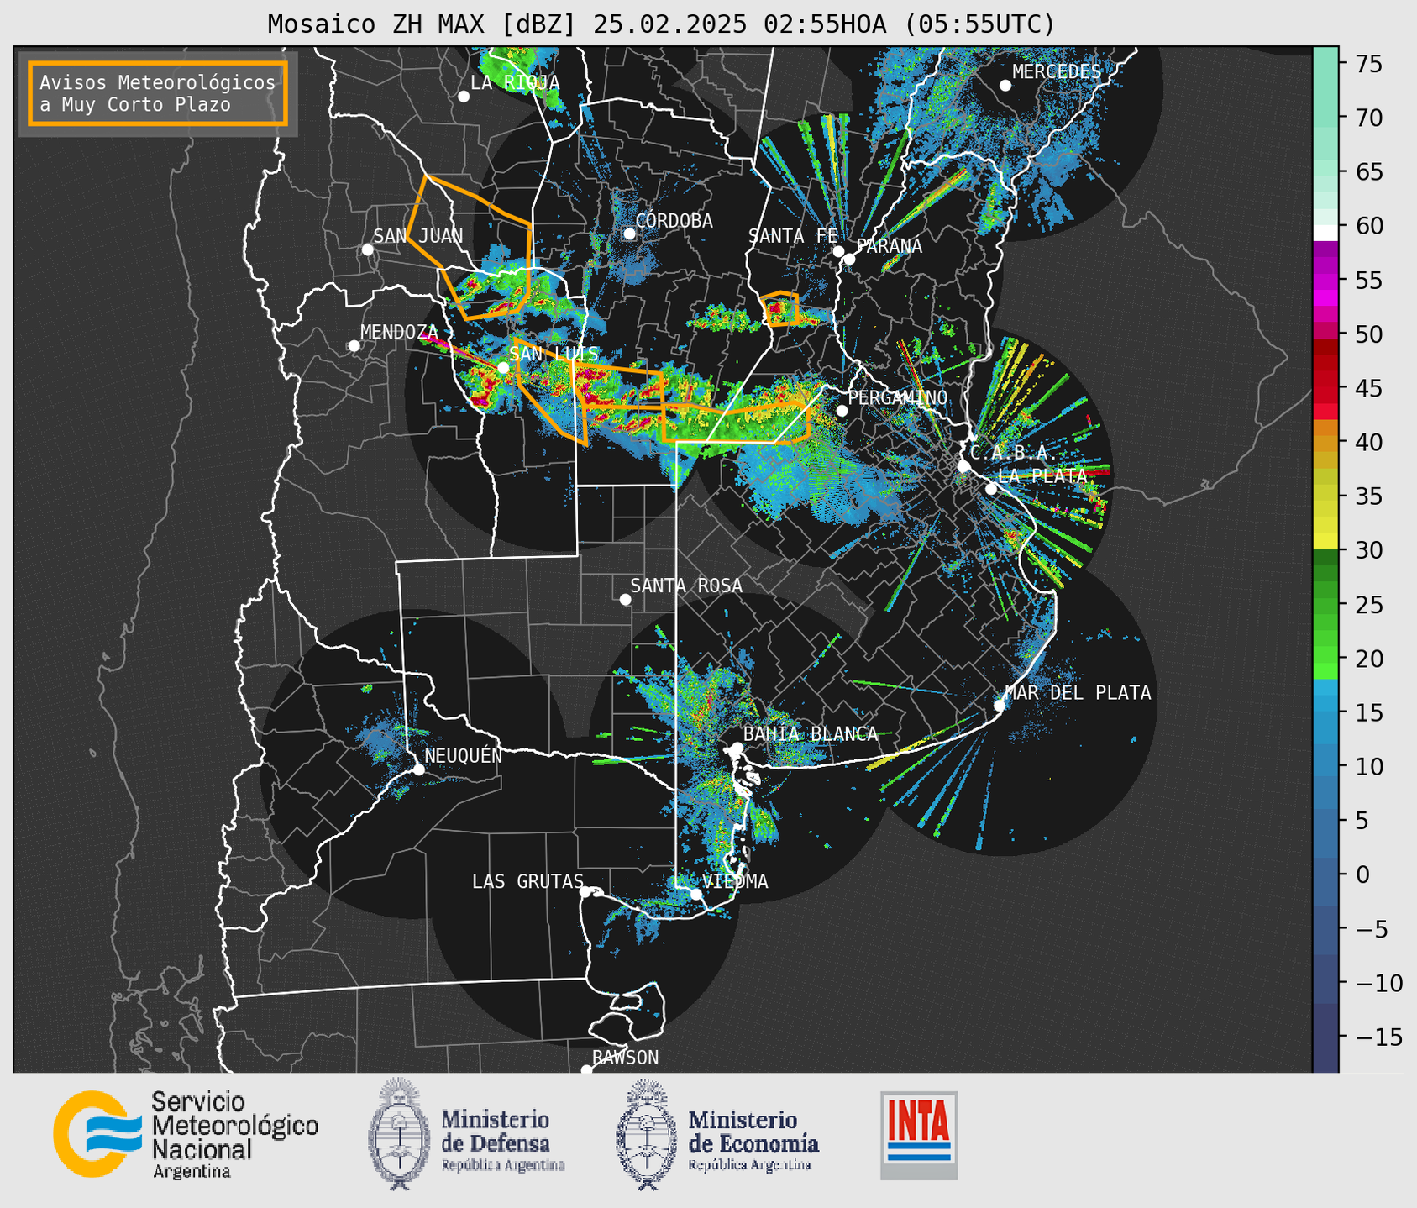Click the Mercedes city marker
The image size is (1417, 1208).
1005,86
